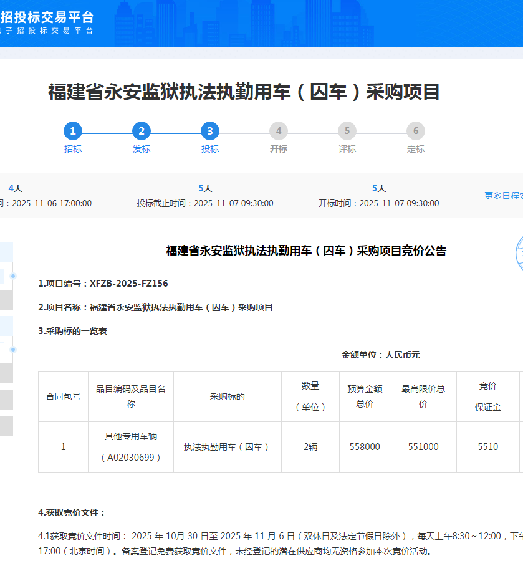Click the 551000 maximum price cell
Image resolution: width=523 pixels, height=571 pixels.
(423, 447)
